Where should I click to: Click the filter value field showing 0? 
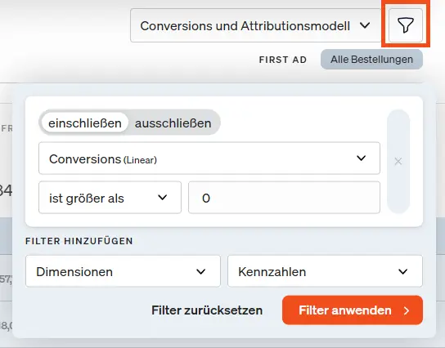[x=284, y=198]
